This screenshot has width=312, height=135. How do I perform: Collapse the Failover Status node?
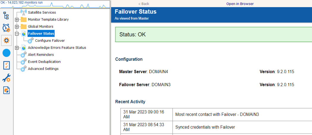pyautogui.click(x=17, y=34)
